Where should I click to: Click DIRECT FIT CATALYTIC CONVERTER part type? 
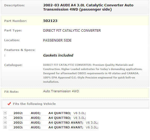(72, 31)
